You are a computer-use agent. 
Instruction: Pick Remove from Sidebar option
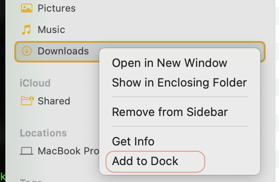click(x=169, y=112)
